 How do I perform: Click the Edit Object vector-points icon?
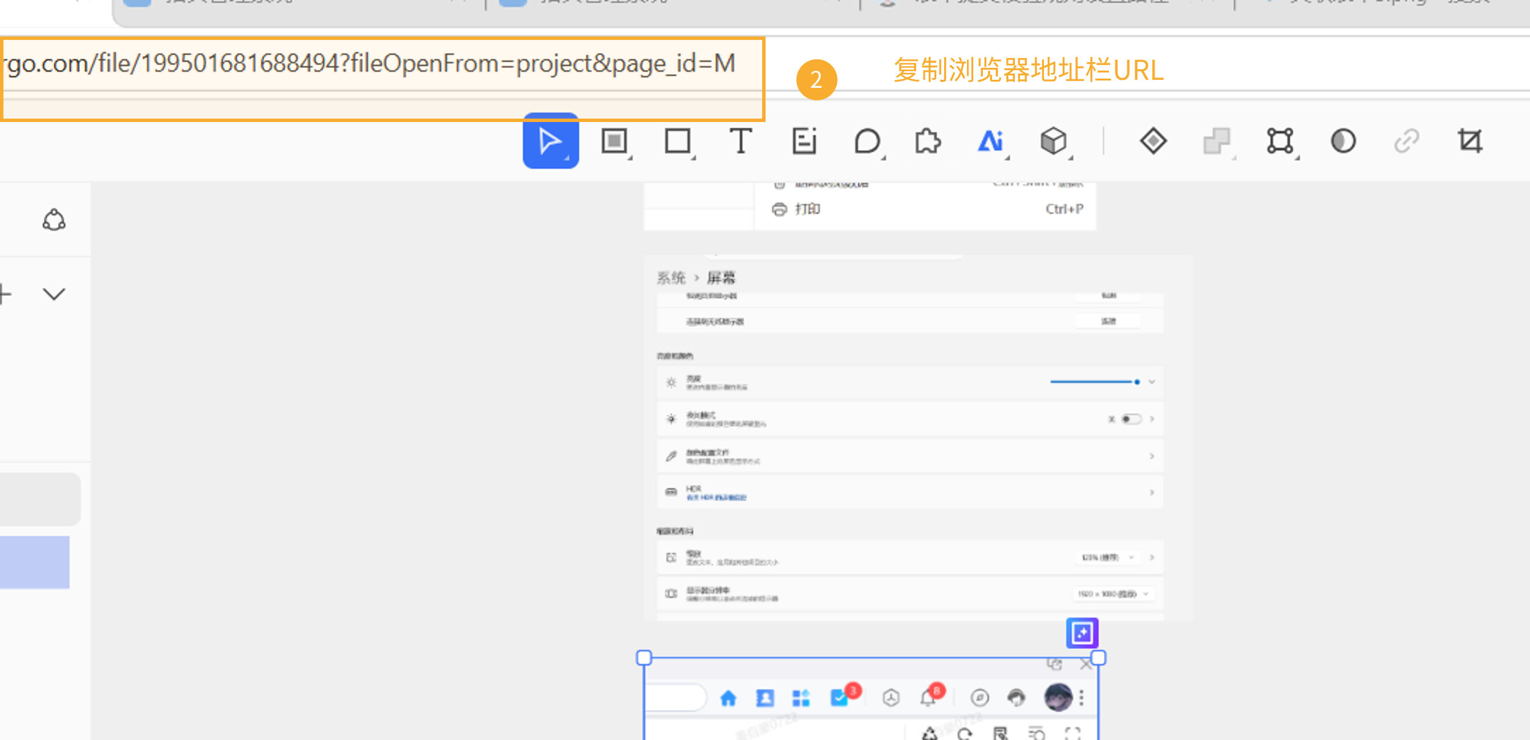[1280, 141]
